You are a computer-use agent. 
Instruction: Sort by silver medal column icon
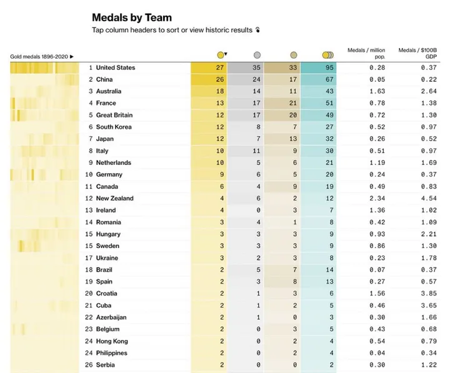coord(257,55)
